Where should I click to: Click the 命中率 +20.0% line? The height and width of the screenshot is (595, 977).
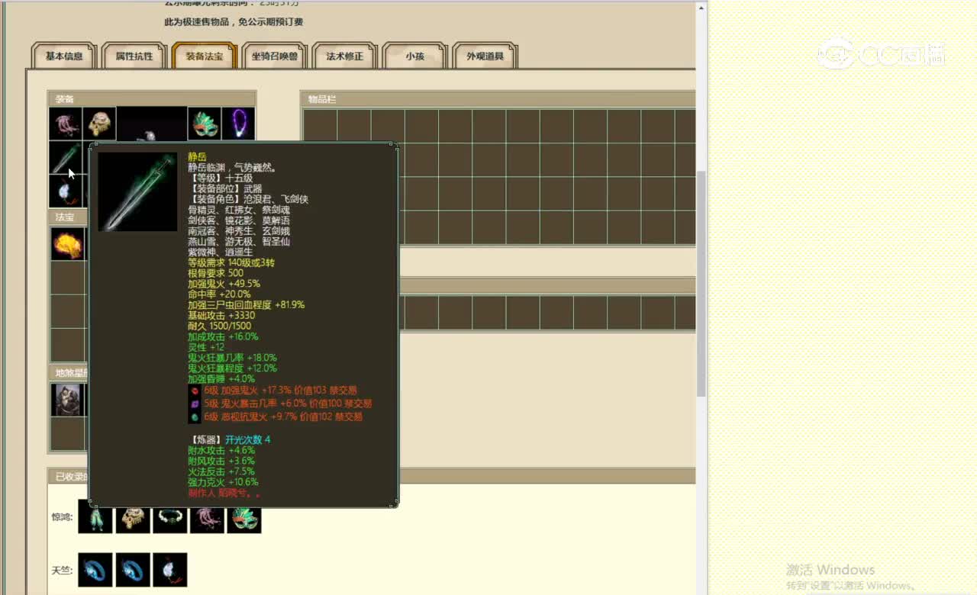coord(219,294)
